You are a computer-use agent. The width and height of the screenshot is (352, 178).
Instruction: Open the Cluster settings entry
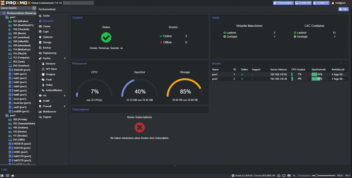coord(46,26)
